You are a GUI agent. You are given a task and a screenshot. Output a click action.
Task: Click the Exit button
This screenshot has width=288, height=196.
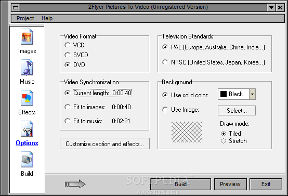pyautogui.click(x=266, y=184)
